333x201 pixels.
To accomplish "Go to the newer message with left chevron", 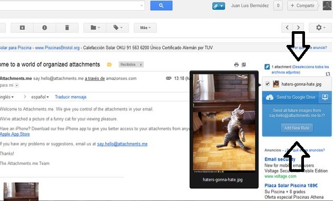I will coord(287,28).
